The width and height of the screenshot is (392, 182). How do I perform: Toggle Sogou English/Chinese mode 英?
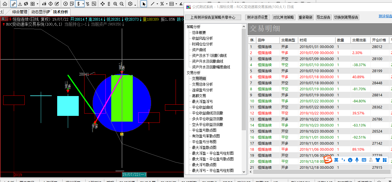336,160
